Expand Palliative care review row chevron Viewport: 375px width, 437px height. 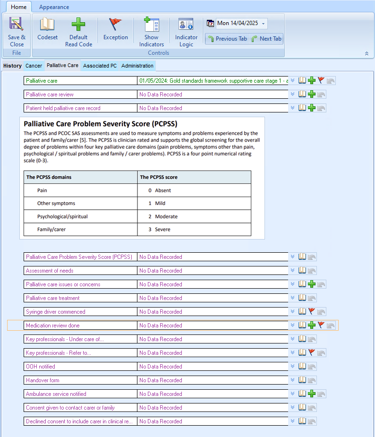292,94
